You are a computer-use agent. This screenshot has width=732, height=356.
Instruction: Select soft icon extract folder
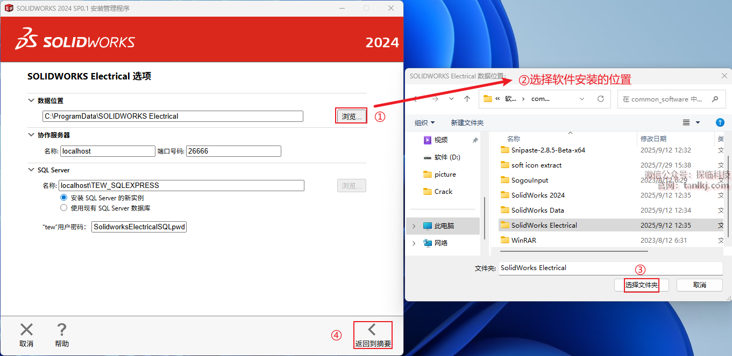point(536,165)
